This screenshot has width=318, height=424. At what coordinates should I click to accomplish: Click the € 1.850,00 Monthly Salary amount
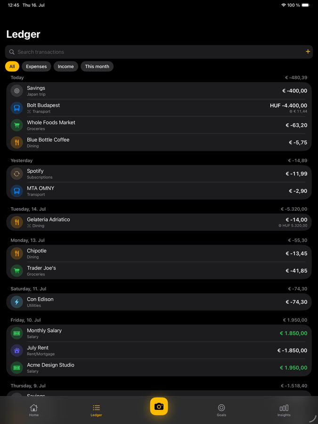click(x=294, y=333)
